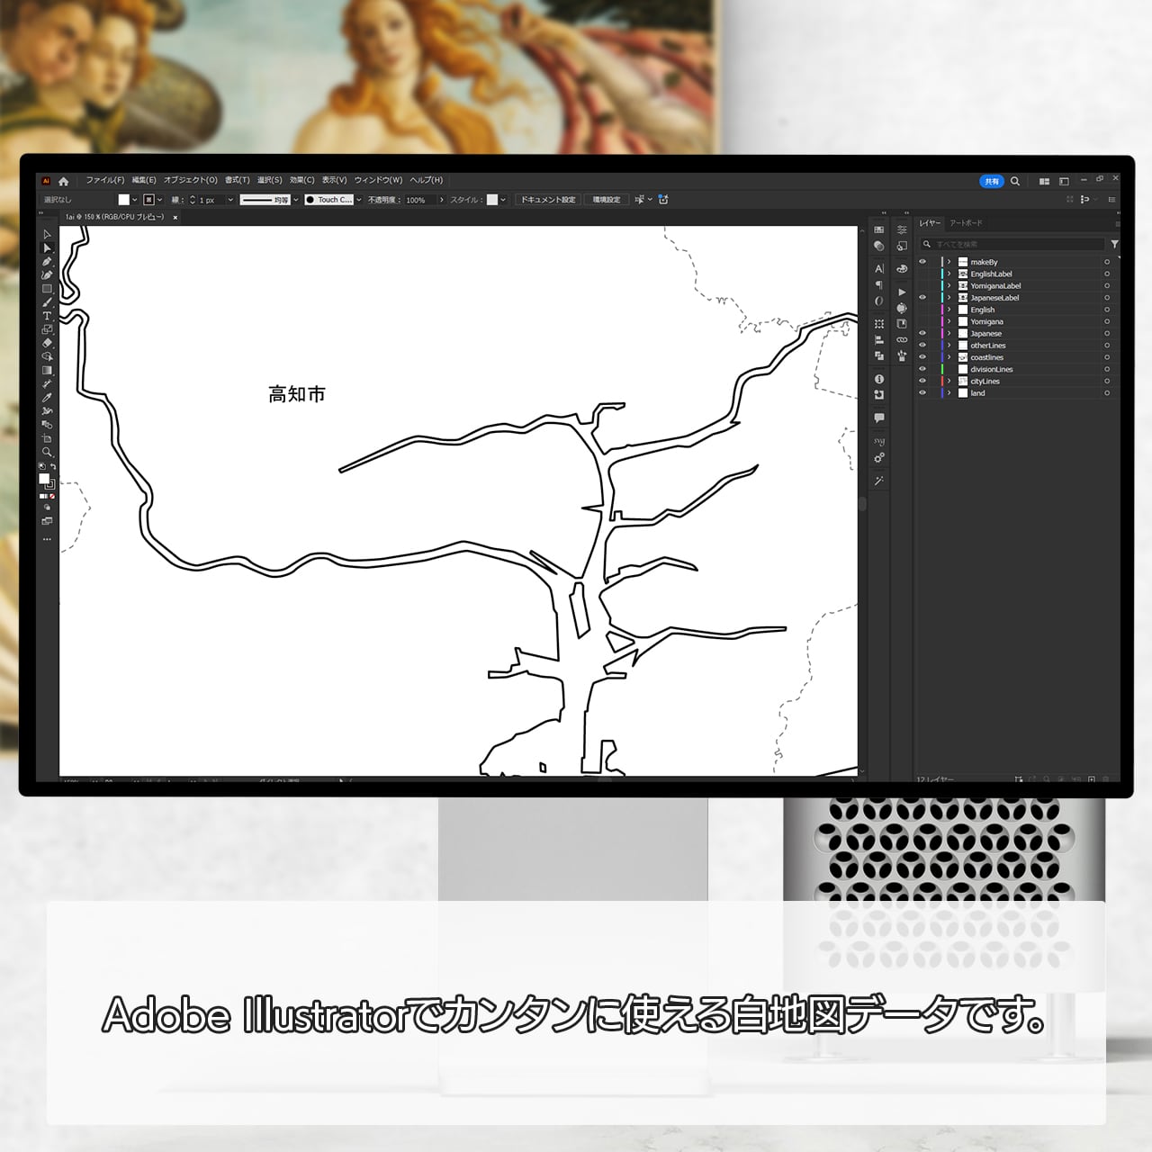
Task: Select the Pen tool
Action: [47, 261]
